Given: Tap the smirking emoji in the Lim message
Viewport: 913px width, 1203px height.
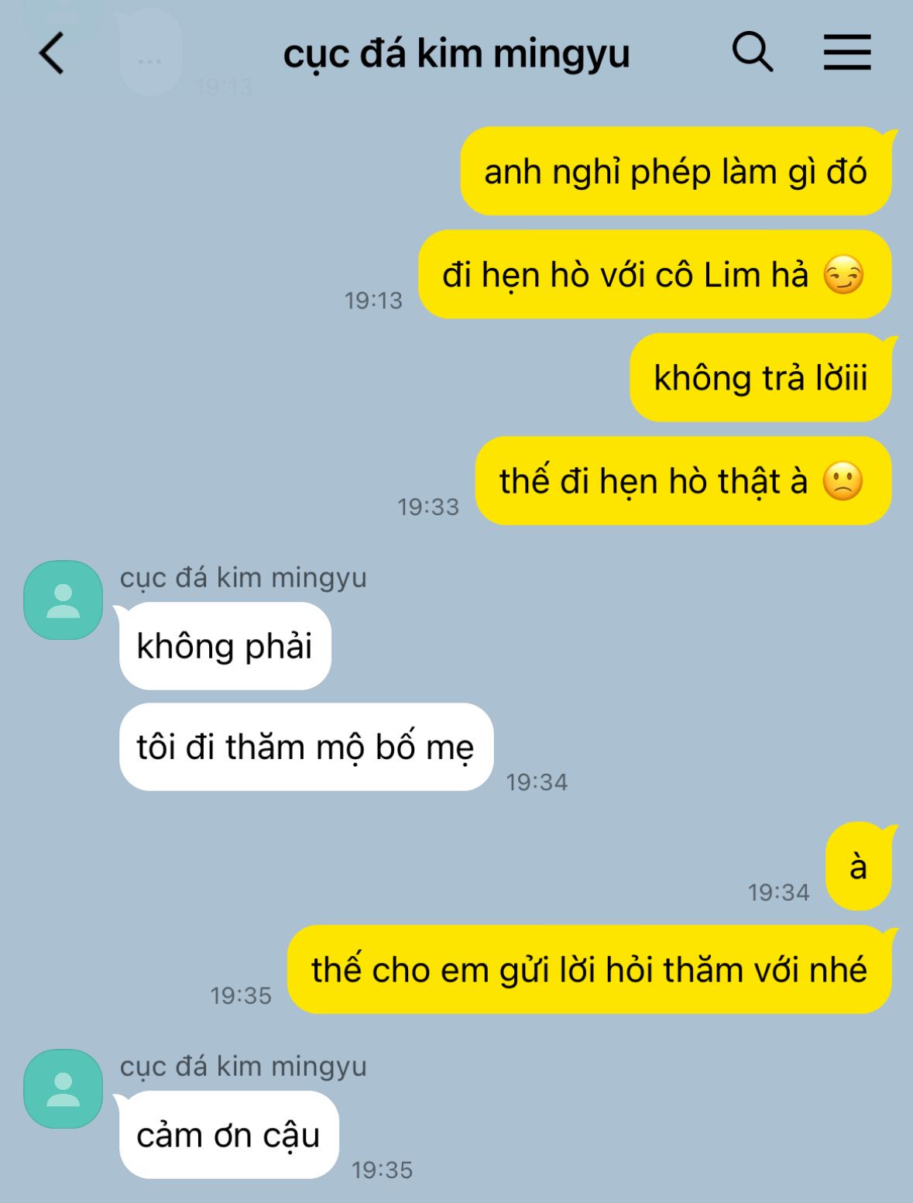Looking at the screenshot, I should point(843,276).
